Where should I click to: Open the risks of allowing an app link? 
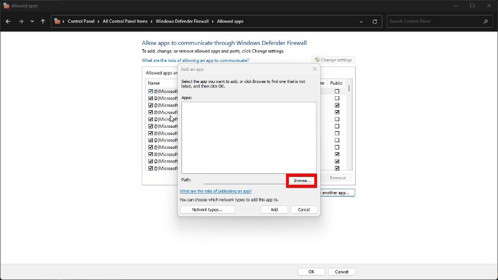(195, 60)
